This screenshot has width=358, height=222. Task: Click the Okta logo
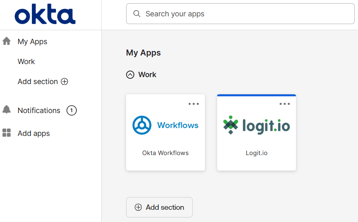[x=45, y=15]
